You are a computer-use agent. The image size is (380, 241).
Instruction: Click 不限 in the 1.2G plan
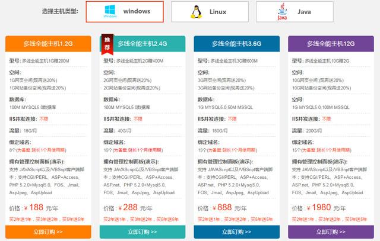pos(43,119)
